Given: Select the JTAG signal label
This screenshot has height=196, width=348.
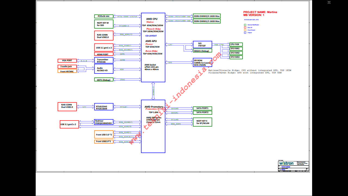Looking at the screenshot, I should (123, 80).
